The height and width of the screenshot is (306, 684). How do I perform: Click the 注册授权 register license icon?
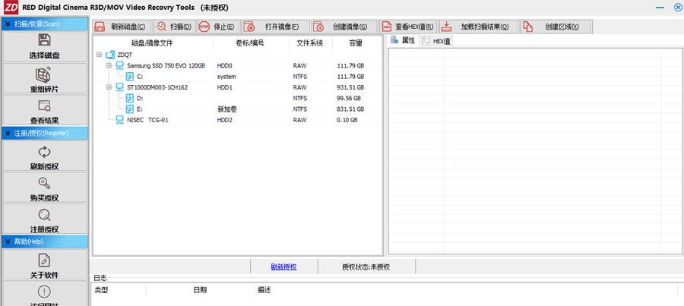(x=45, y=215)
